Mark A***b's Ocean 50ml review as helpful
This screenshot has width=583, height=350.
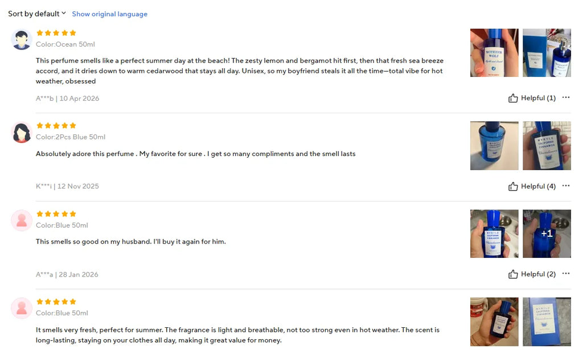point(532,98)
